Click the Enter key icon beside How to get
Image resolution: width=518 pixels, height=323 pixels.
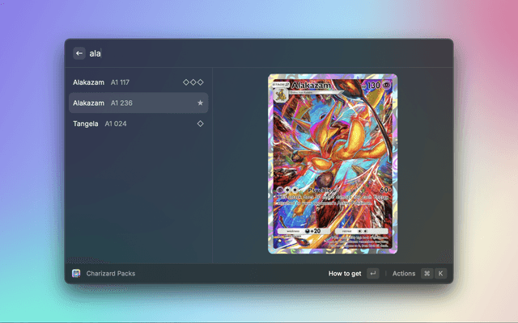tap(372, 274)
